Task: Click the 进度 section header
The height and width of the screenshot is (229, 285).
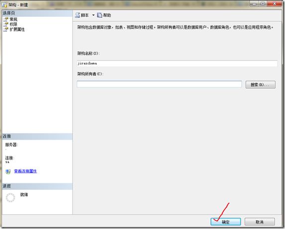Action: click(x=37, y=186)
